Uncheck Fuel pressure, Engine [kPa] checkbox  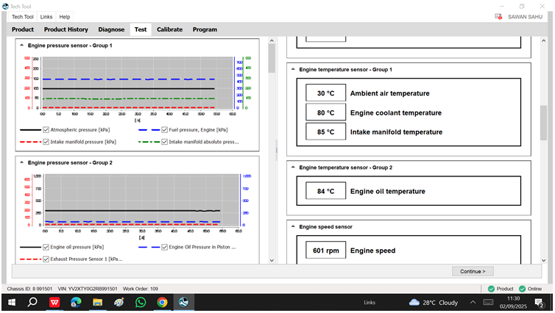[x=165, y=130]
